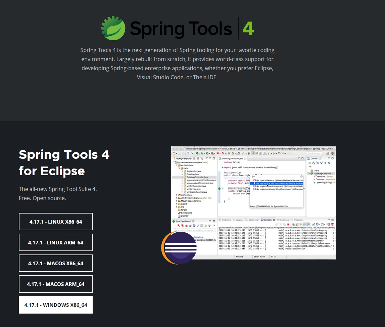This screenshot has width=385, height=327.
Task: Download the 4.17.1 - WINDOWS X86_64 build
Action: (56, 305)
